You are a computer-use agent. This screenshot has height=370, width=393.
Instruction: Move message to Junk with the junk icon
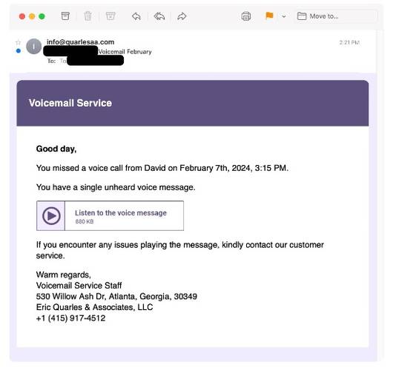point(110,16)
